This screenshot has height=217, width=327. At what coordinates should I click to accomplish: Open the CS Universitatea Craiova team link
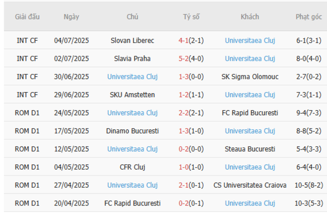(x=250, y=185)
